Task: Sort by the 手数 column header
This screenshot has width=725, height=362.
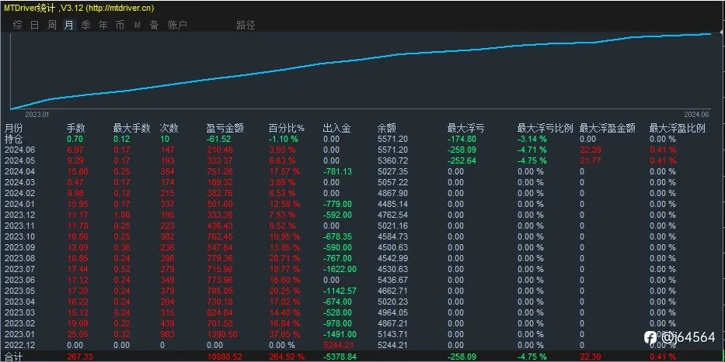Action: tap(76, 128)
